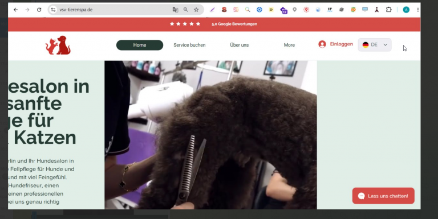
Task: Click the blue document extension icon
Action: click(x=318, y=10)
